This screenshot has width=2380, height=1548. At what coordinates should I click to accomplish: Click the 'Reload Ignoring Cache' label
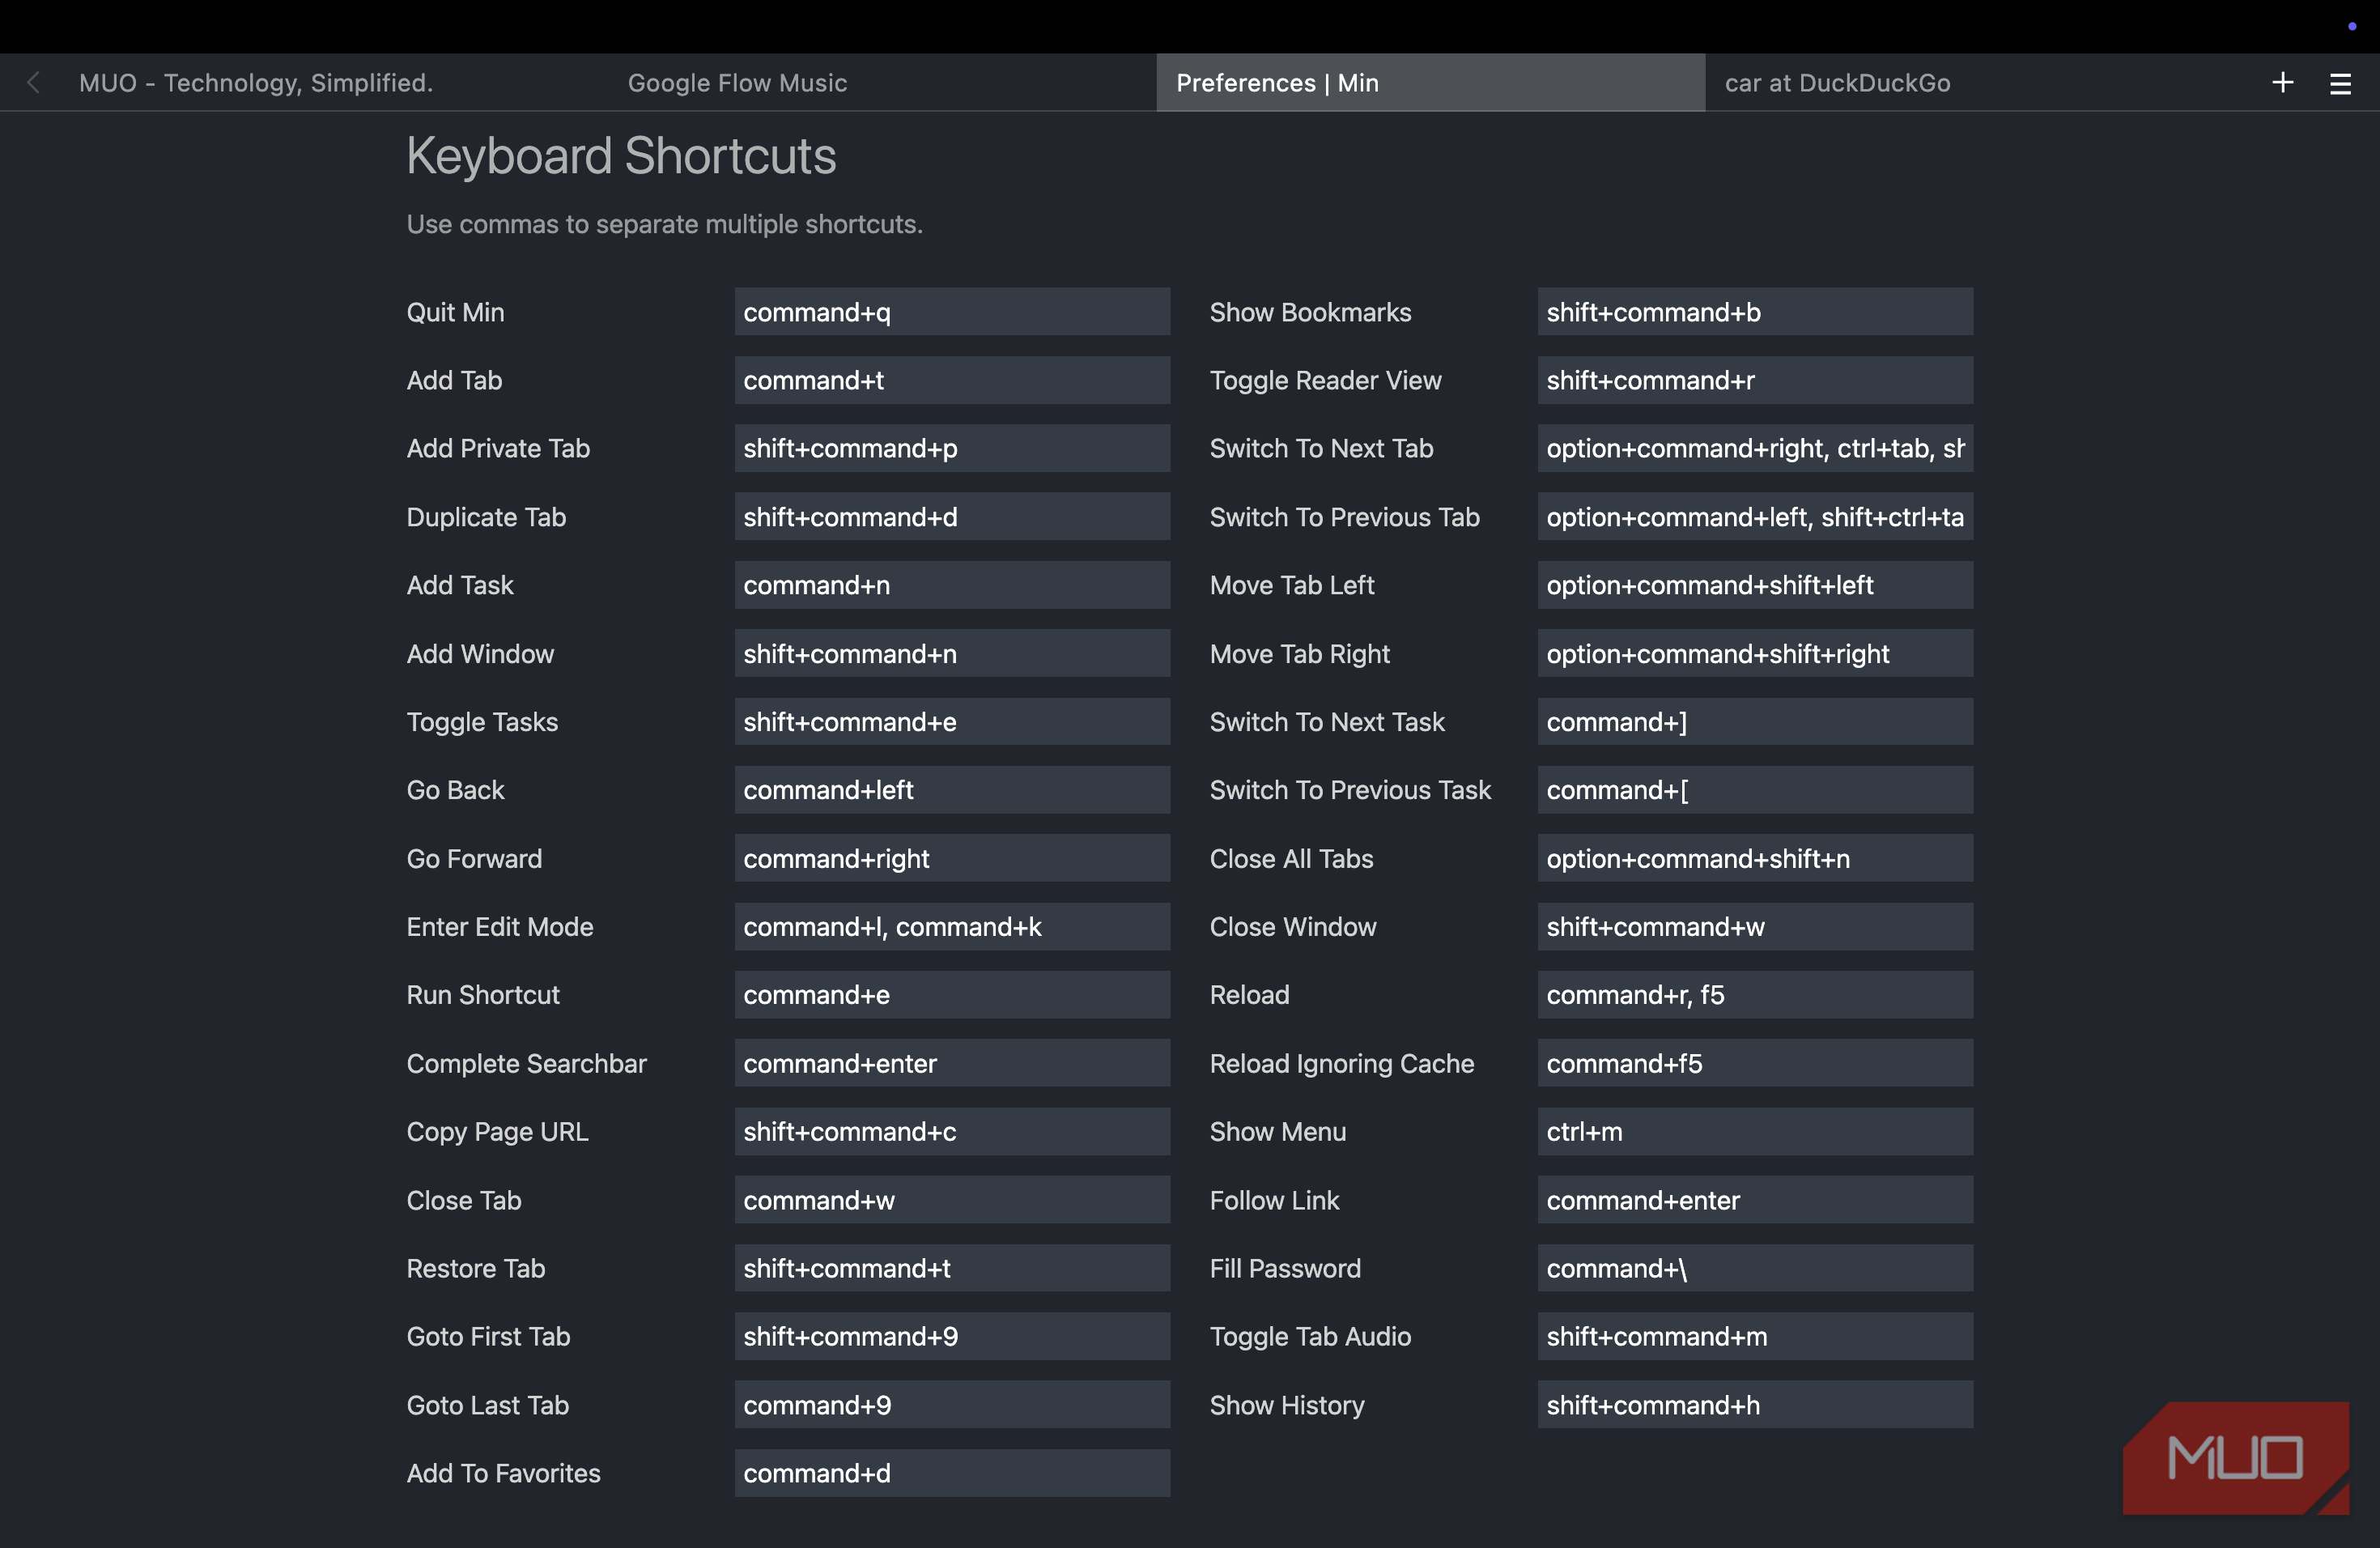pos(1341,1064)
